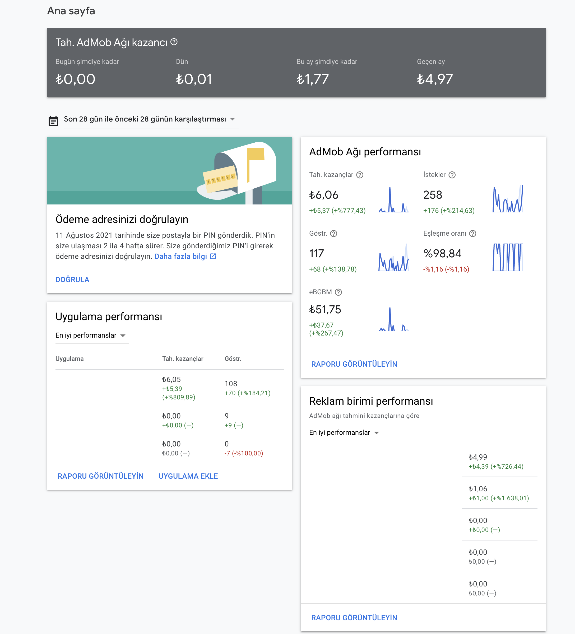This screenshot has width=575, height=634.
Task: Click the +176 (+%214,63) requests change
Action: pos(449,211)
